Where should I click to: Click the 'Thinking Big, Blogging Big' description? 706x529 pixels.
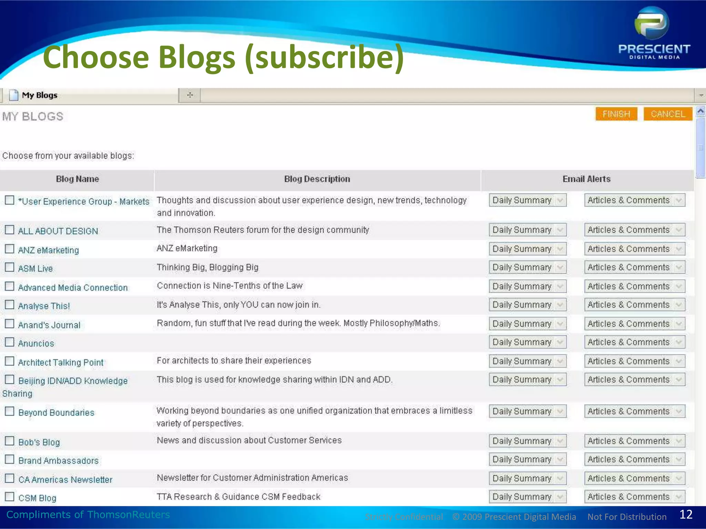point(208,267)
